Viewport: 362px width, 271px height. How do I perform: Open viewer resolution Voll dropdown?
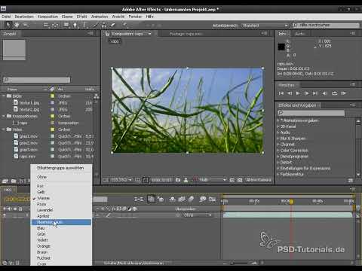click(x=213, y=180)
